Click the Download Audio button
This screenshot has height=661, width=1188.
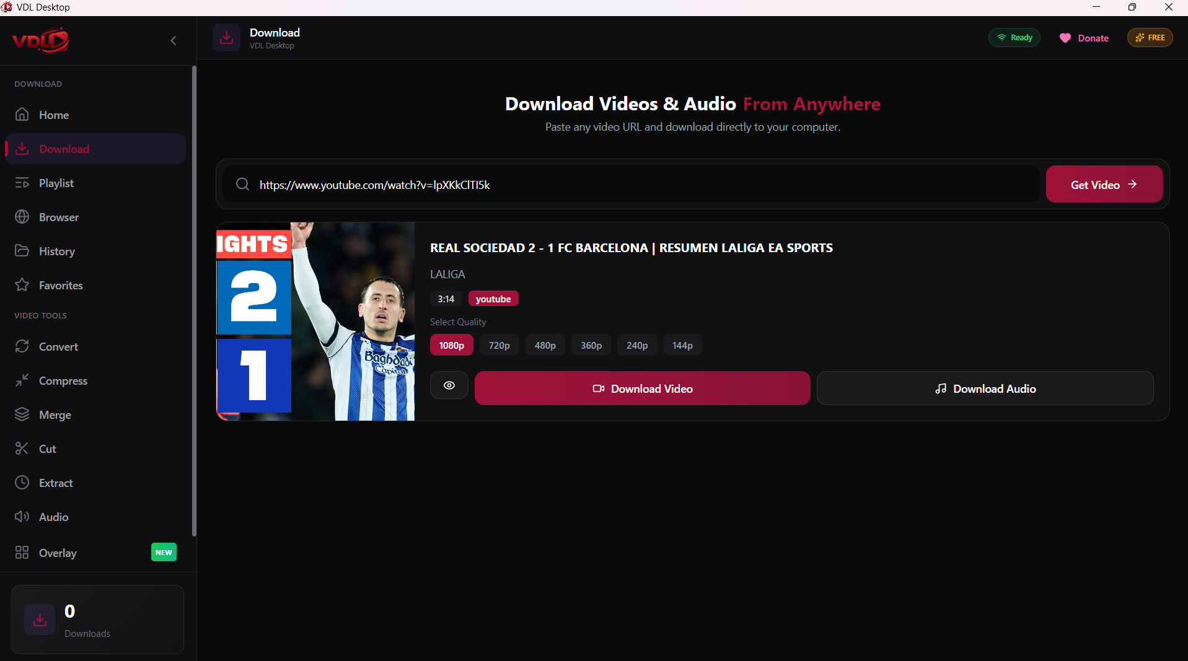tap(985, 388)
